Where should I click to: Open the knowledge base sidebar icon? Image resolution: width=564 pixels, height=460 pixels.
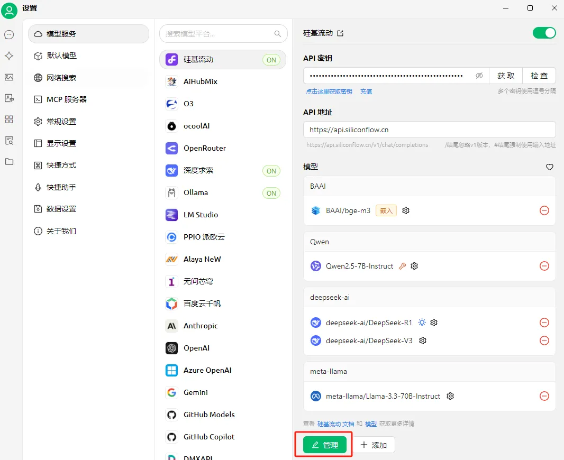click(9, 141)
